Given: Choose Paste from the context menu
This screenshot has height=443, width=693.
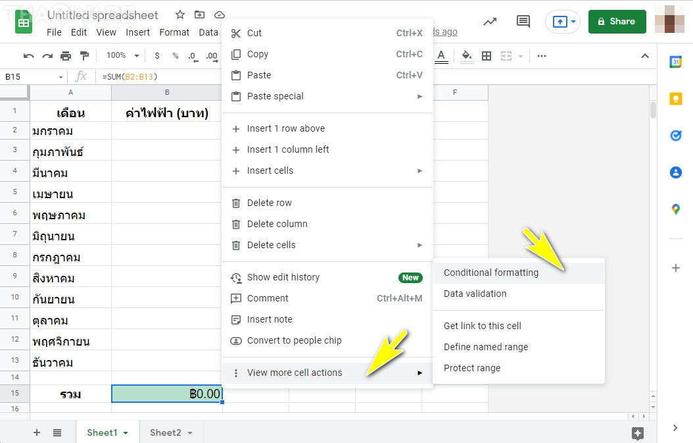Looking at the screenshot, I should [327, 75].
